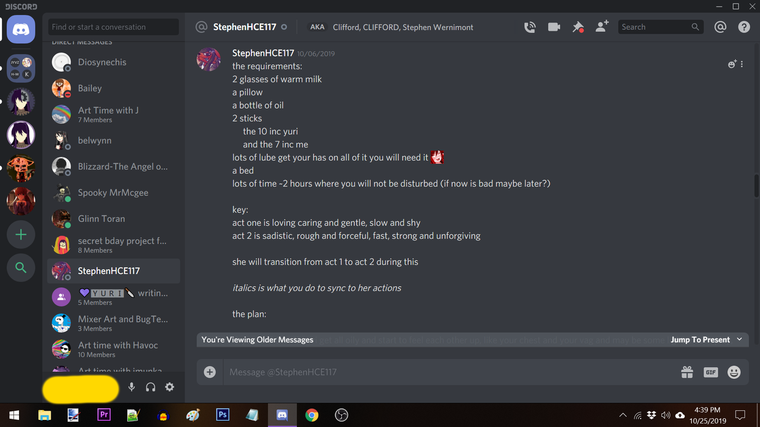Open message more options menu
The height and width of the screenshot is (427, 760).
point(742,64)
